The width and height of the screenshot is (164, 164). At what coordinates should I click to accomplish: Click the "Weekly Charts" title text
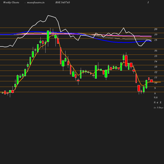[11, 2]
